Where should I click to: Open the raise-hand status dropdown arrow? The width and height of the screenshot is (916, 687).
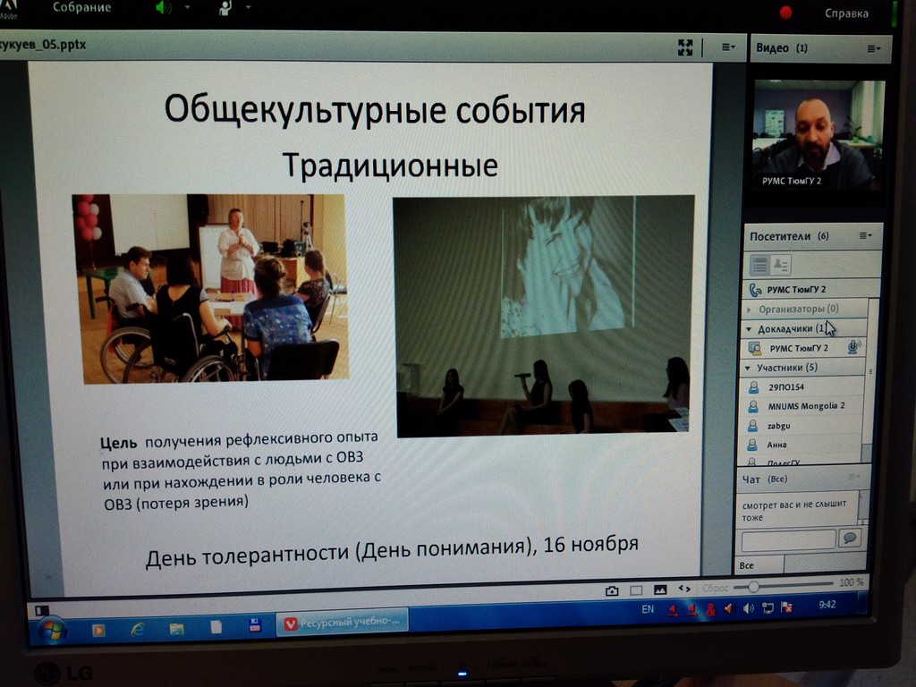249,7
